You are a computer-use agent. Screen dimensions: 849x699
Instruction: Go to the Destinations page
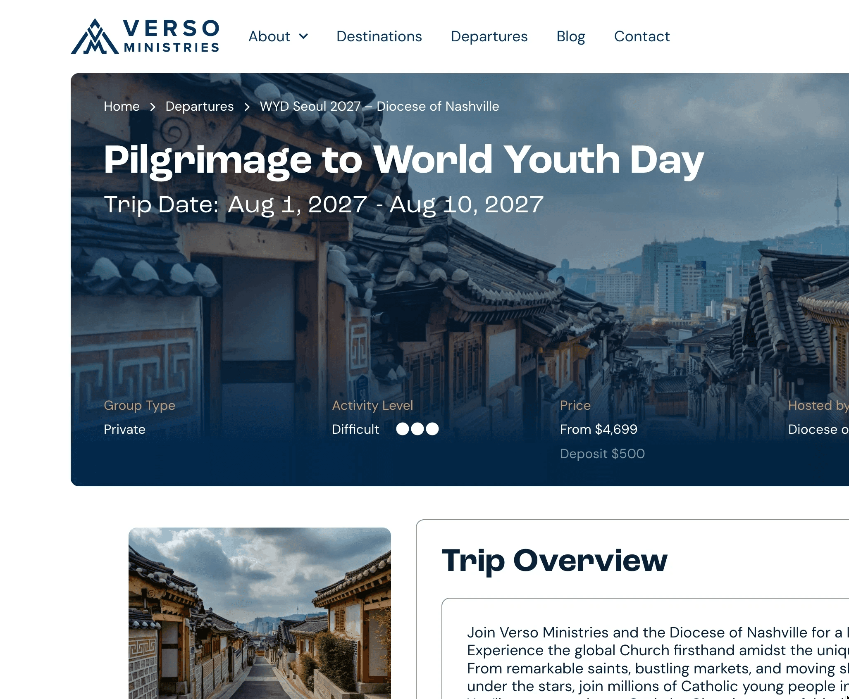pos(379,36)
